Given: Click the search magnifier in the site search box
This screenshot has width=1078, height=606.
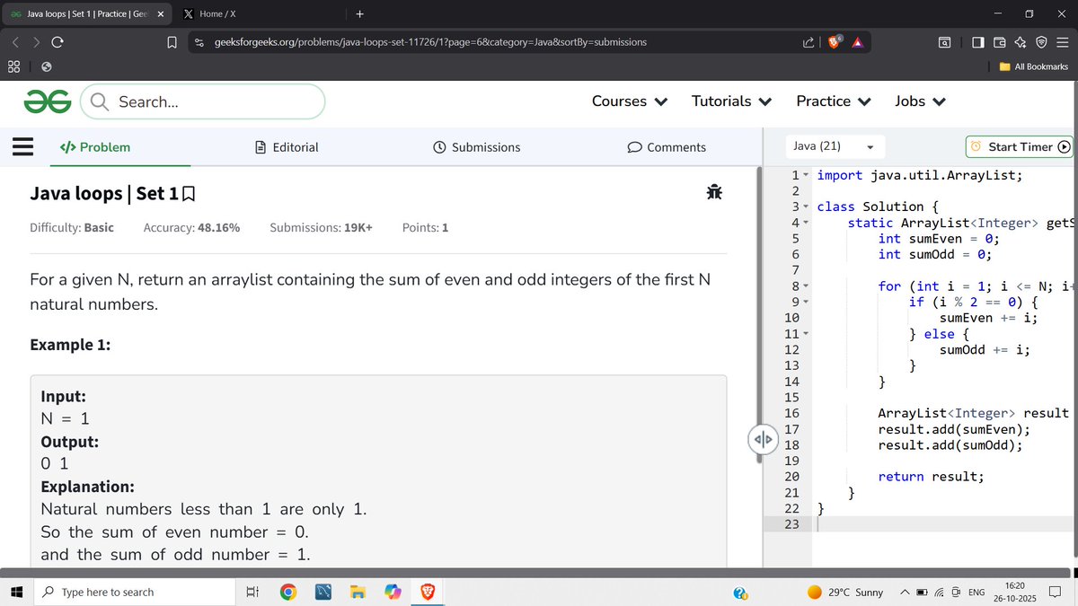Looking at the screenshot, I should click(x=101, y=102).
